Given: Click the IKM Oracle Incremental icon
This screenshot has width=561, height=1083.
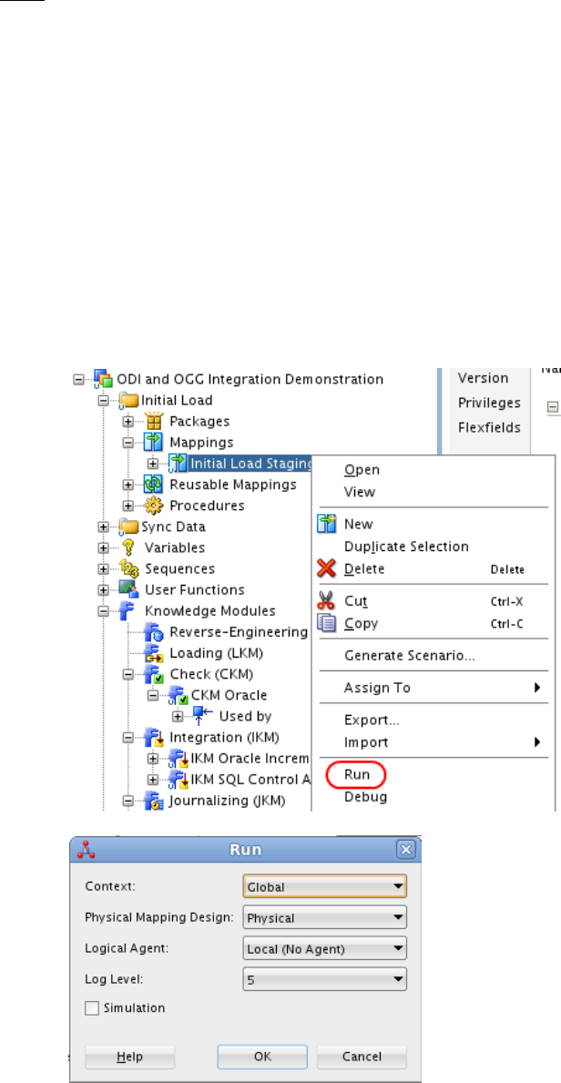Looking at the screenshot, I should [x=177, y=759].
